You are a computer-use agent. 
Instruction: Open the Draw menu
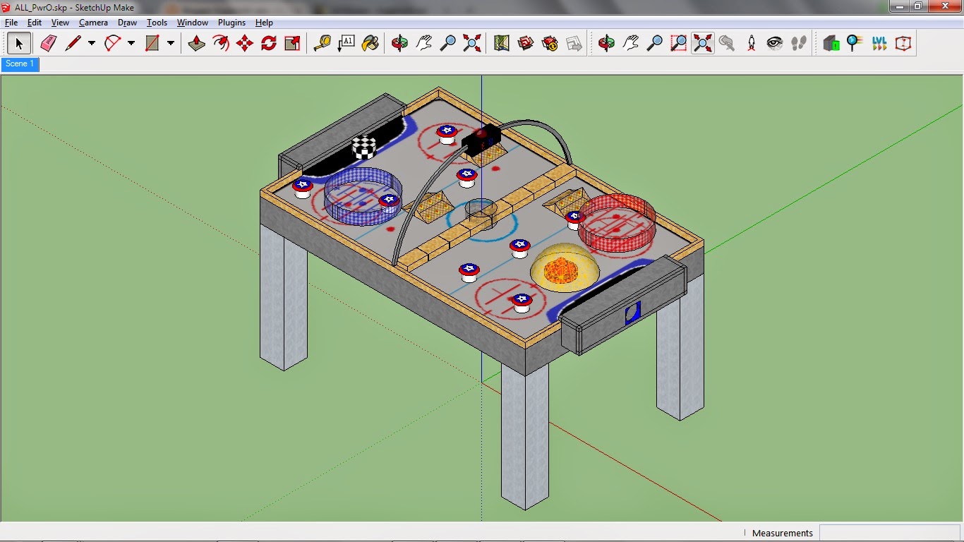pyautogui.click(x=127, y=23)
